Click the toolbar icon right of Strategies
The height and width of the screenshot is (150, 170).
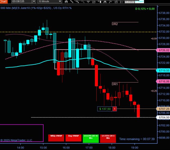pos(116,2)
